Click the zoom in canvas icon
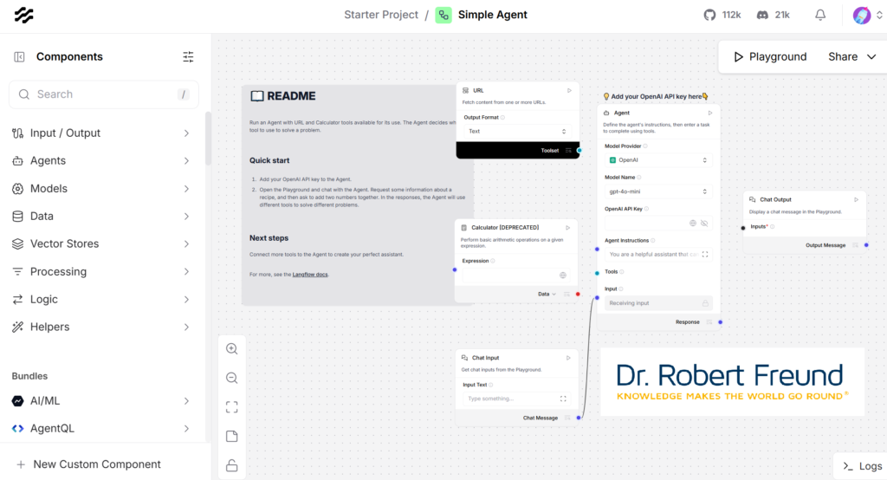The height and width of the screenshot is (480, 887). [x=232, y=348]
